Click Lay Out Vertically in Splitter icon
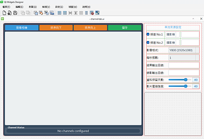 point(75,13)
